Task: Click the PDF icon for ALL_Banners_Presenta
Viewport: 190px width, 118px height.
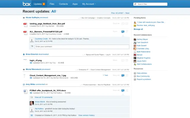Action: point(26,33)
